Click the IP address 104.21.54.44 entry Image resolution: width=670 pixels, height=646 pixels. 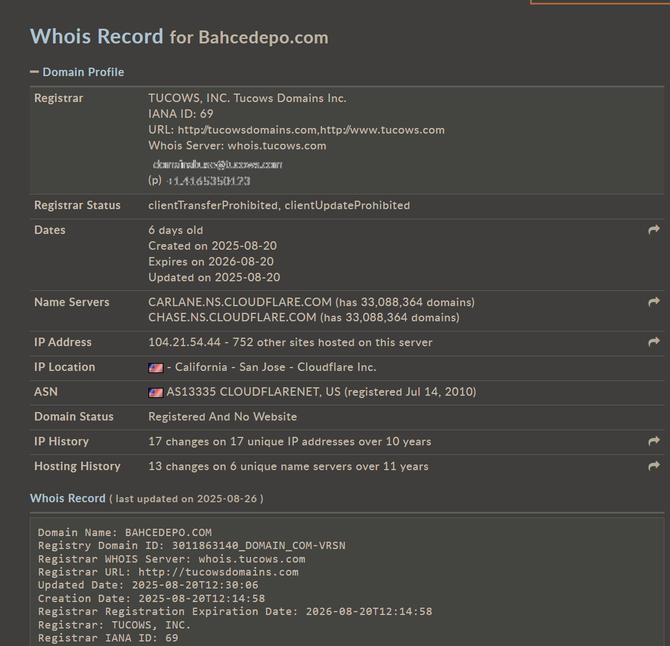[x=184, y=342]
